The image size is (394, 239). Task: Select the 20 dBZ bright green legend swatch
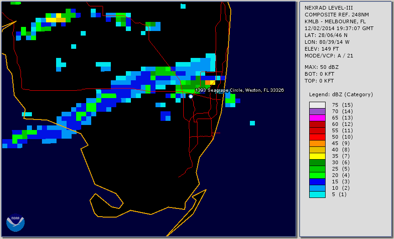tap(317, 175)
